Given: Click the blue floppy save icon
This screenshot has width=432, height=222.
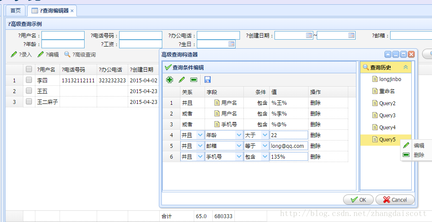Looking at the screenshot, I should 208,80.
